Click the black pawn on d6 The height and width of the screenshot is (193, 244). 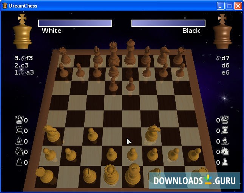113,84
